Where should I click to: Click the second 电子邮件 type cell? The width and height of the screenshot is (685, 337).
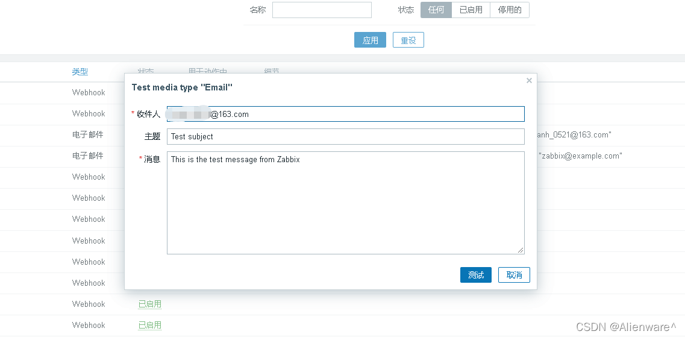[x=88, y=156]
